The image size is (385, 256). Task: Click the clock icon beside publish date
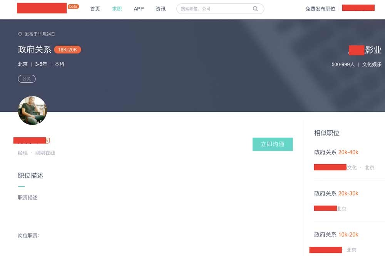[20, 34]
